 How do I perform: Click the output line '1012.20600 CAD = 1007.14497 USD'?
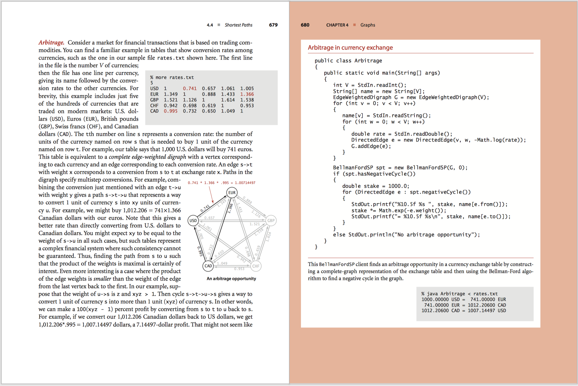coord(464,311)
